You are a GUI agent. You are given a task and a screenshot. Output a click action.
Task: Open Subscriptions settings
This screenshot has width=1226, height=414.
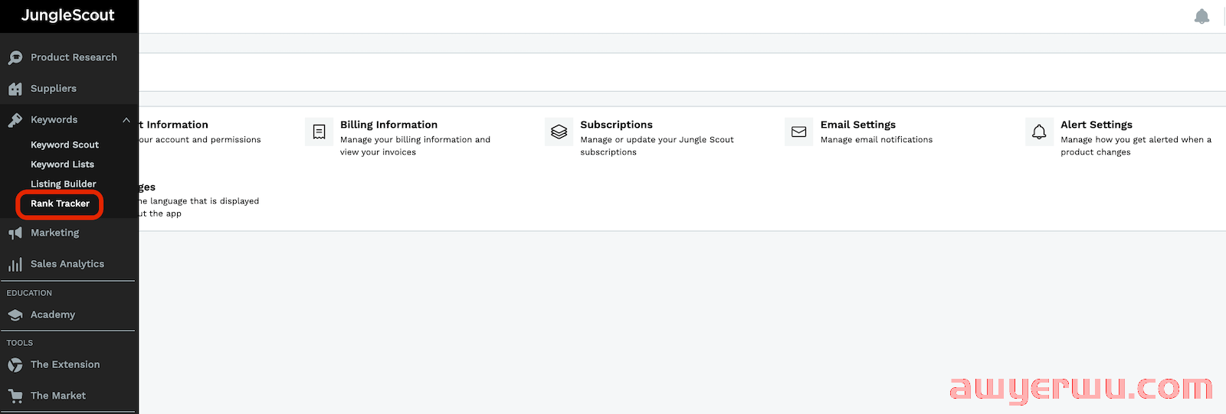click(x=616, y=125)
